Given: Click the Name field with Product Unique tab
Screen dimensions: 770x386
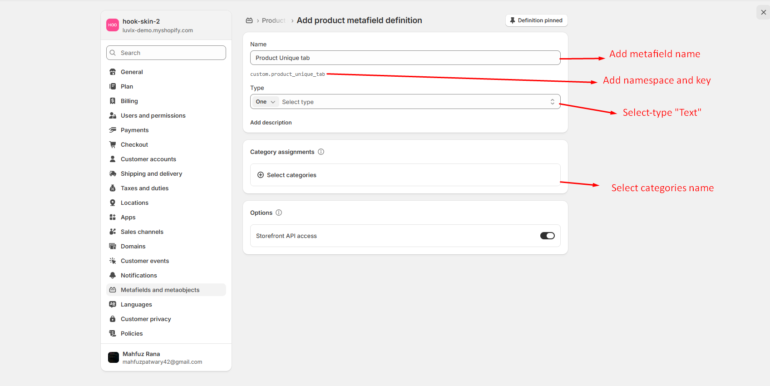Looking at the screenshot, I should point(405,58).
